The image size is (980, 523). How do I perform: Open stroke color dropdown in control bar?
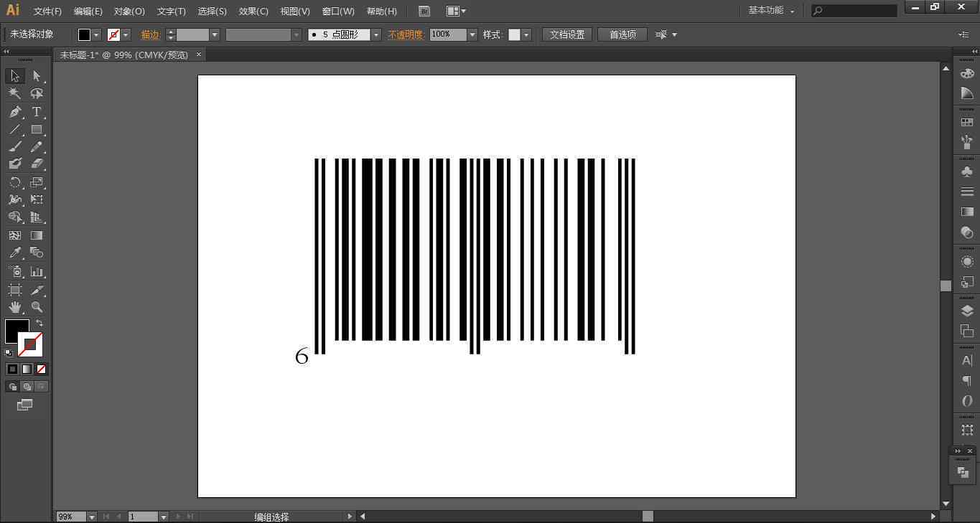coord(126,34)
